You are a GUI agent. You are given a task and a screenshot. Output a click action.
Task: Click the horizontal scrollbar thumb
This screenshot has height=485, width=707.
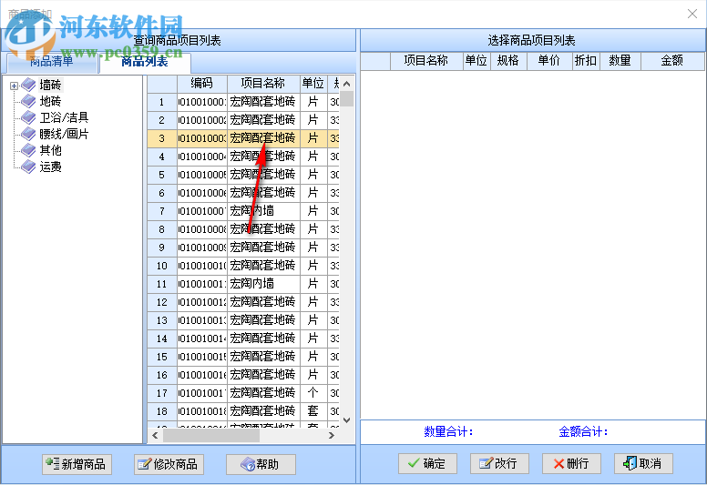tap(211, 435)
